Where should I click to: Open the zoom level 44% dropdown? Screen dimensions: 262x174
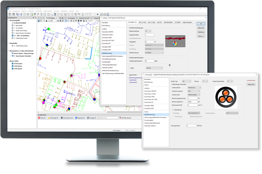click(56, 21)
